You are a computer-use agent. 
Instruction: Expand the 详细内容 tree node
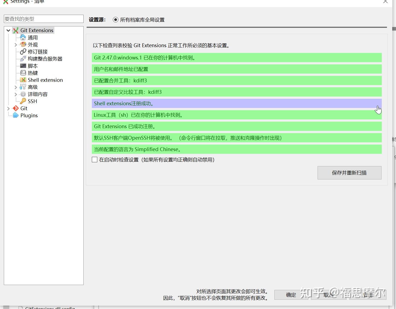pos(16,94)
